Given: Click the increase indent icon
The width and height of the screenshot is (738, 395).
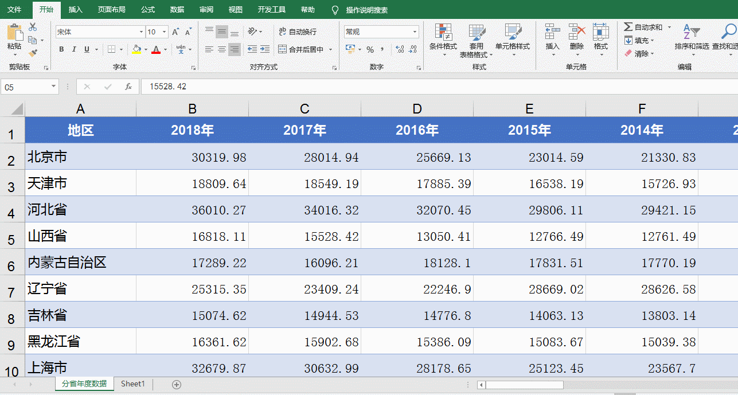Looking at the screenshot, I should (264, 49).
